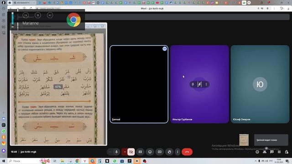
Task: Open the play icon in browser sidebar
Action: [4, 20]
